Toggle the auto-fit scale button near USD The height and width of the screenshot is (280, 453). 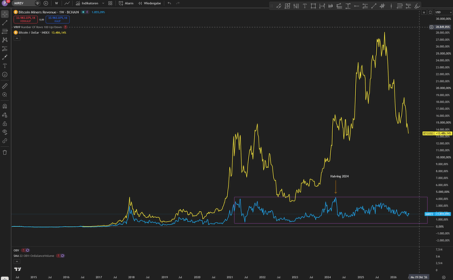(x=430, y=12)
